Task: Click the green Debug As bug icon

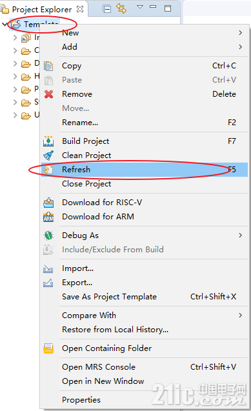Action: [48, 236]
